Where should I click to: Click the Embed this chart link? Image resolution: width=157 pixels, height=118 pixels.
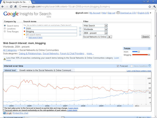tap(21, 113)
